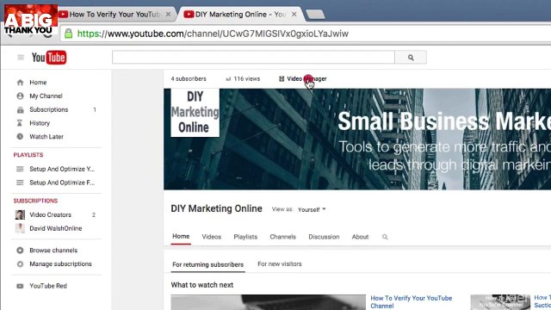Click the My Channel person icon
The width and height of the screenshot is (551, 310).
pos(20,96)
